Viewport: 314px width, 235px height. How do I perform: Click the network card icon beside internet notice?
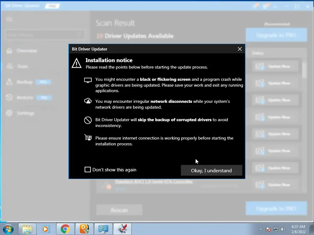coord(88,138)
